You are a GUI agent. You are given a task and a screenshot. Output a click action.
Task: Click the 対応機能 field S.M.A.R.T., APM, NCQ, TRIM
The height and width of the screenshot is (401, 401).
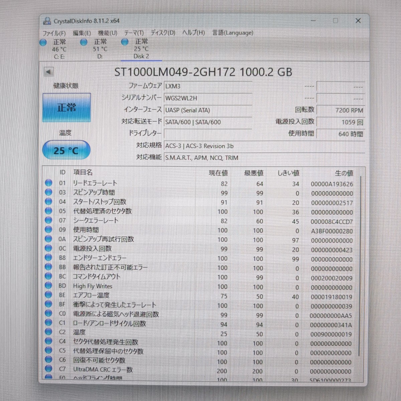click(x=264, y=157)
